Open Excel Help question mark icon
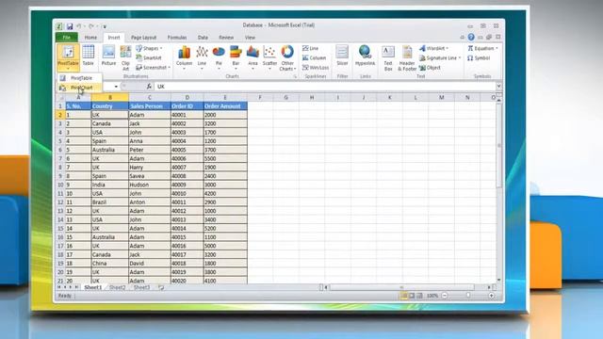Viewport: 603px width, 339px height. pos(471,37)
